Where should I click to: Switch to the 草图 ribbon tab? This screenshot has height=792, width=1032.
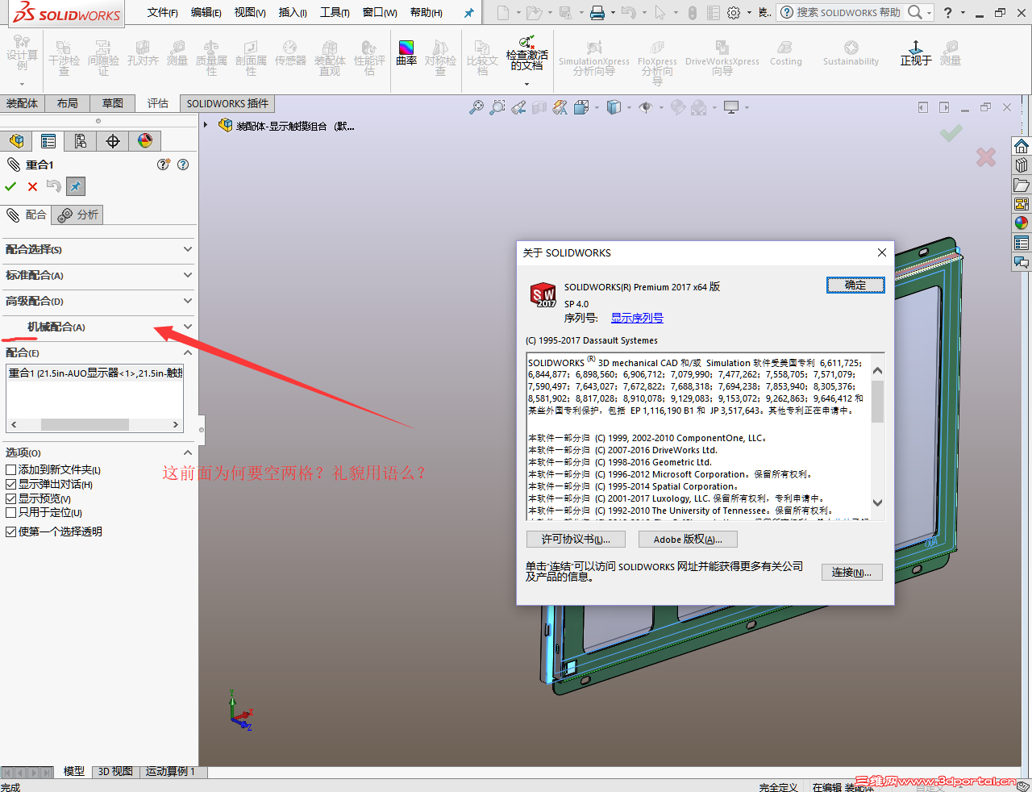pyautogui.click(x=113, y=103)
